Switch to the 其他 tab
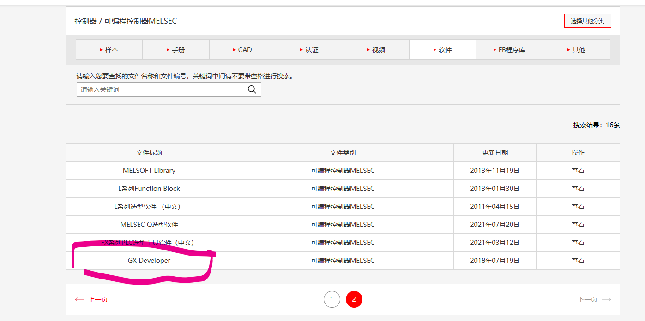 click(x=576, y=50)
